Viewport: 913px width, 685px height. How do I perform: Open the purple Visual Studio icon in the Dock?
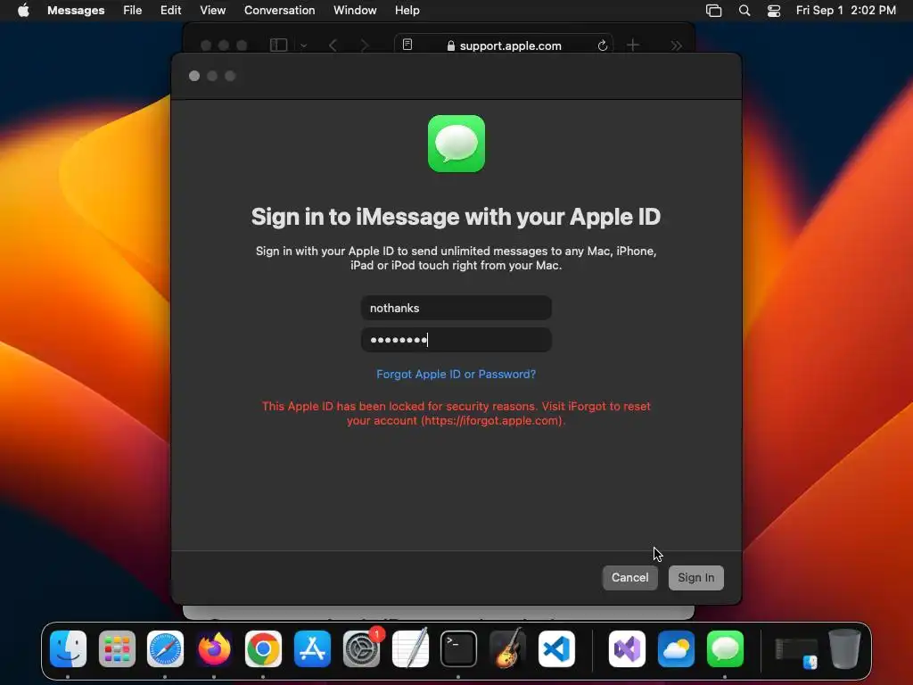(627, 648)
